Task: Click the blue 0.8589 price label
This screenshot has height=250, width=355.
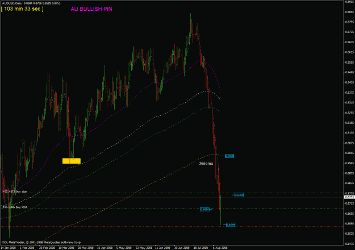Action: tap(231, 225)
